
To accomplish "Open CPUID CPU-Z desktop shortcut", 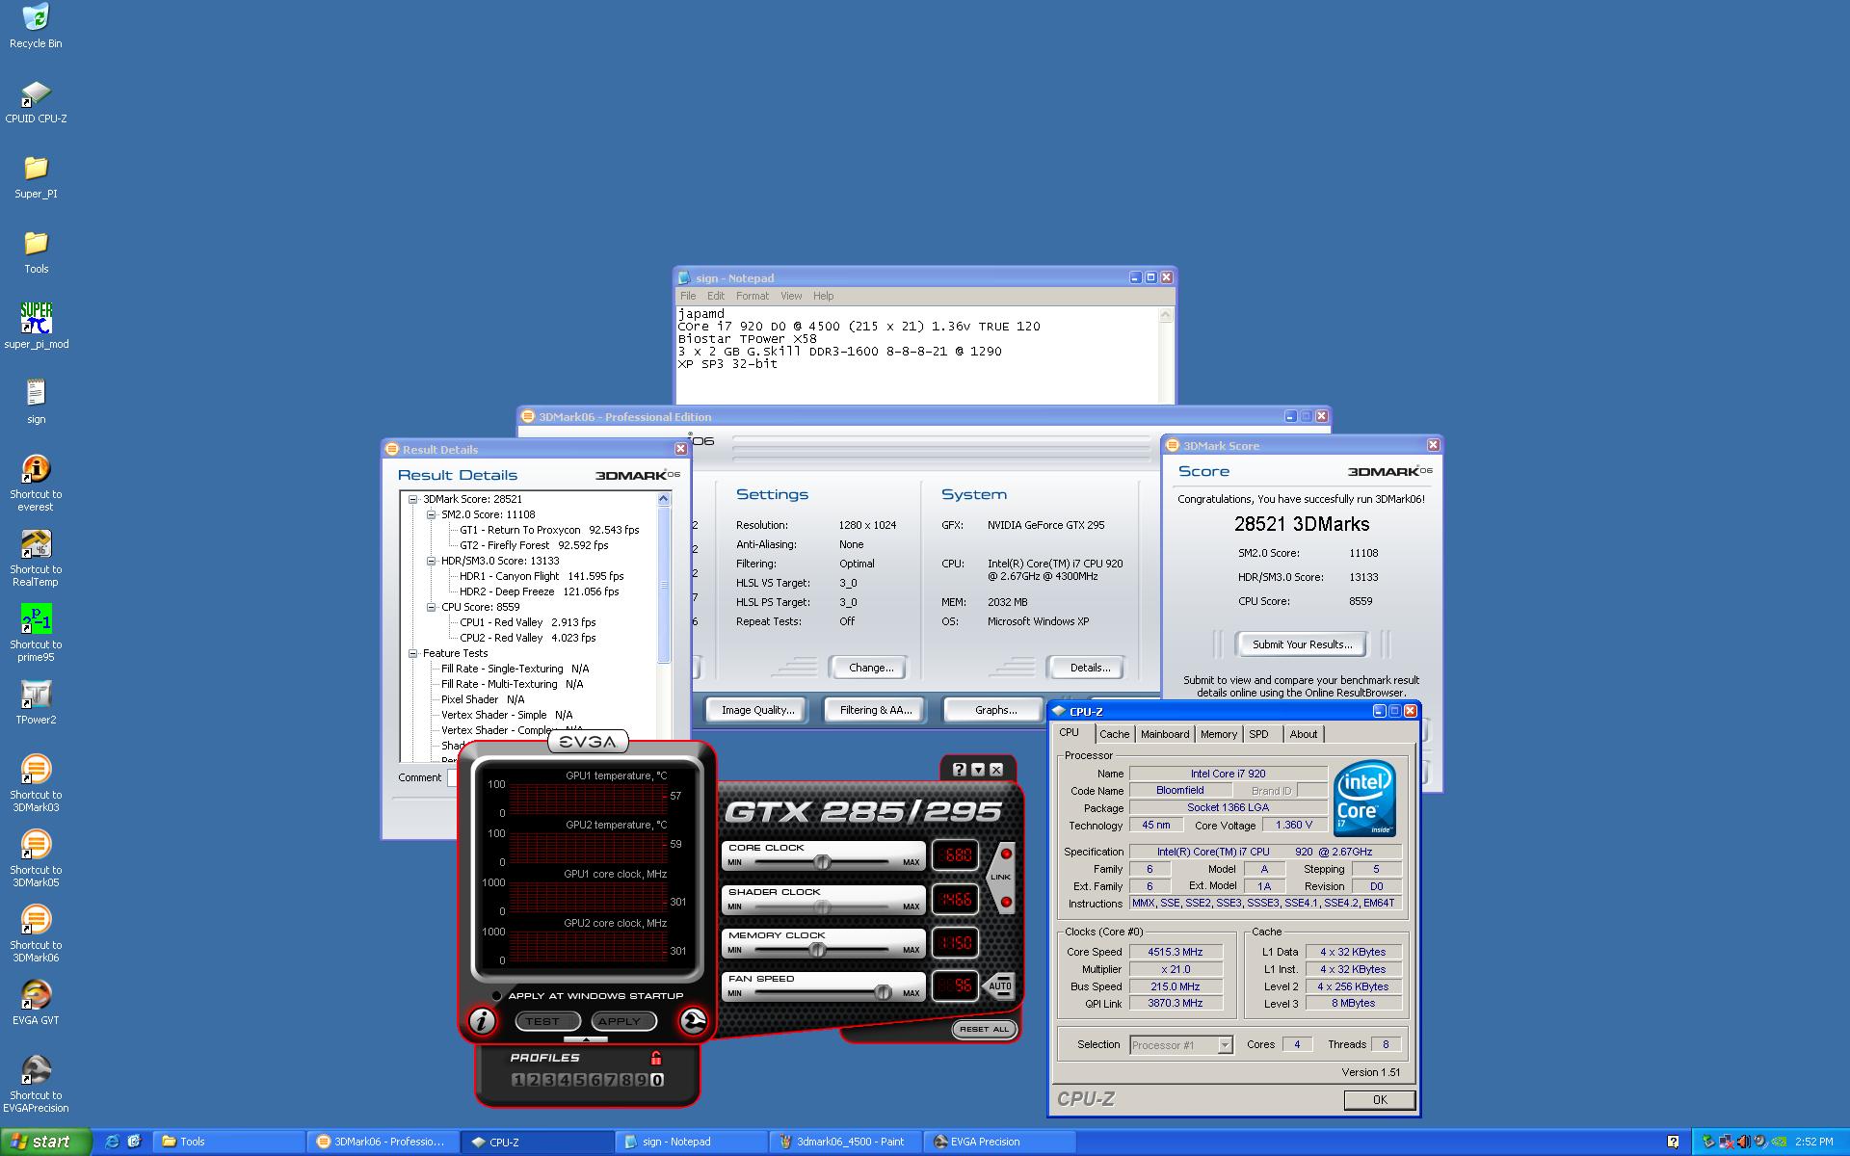I will (x=36, y=101).
